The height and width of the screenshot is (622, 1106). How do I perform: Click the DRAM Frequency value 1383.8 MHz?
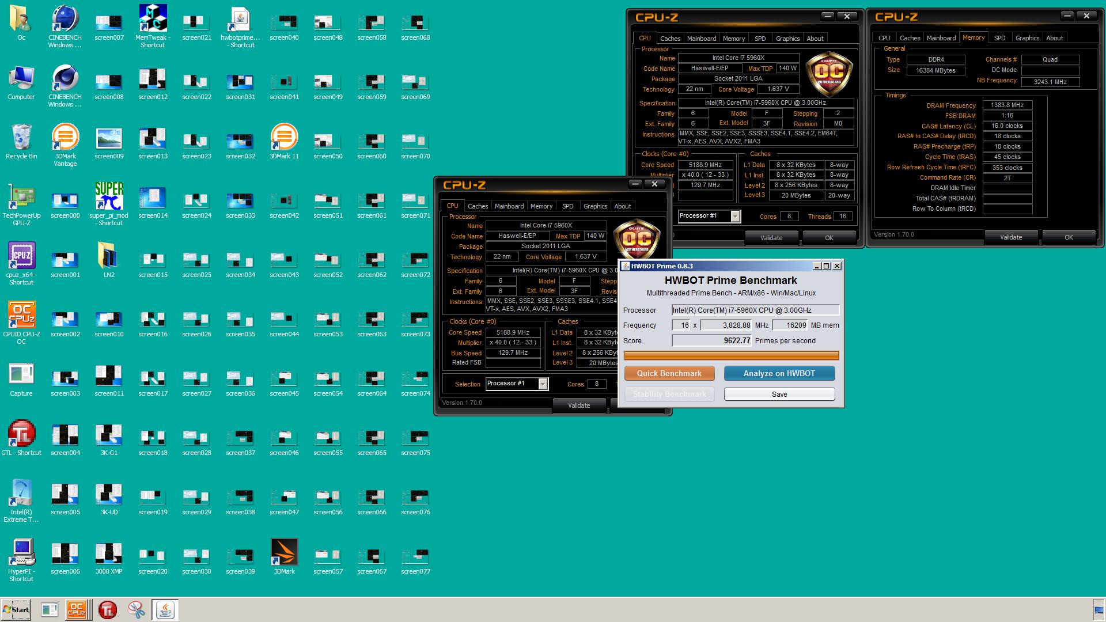(1007, 105)
